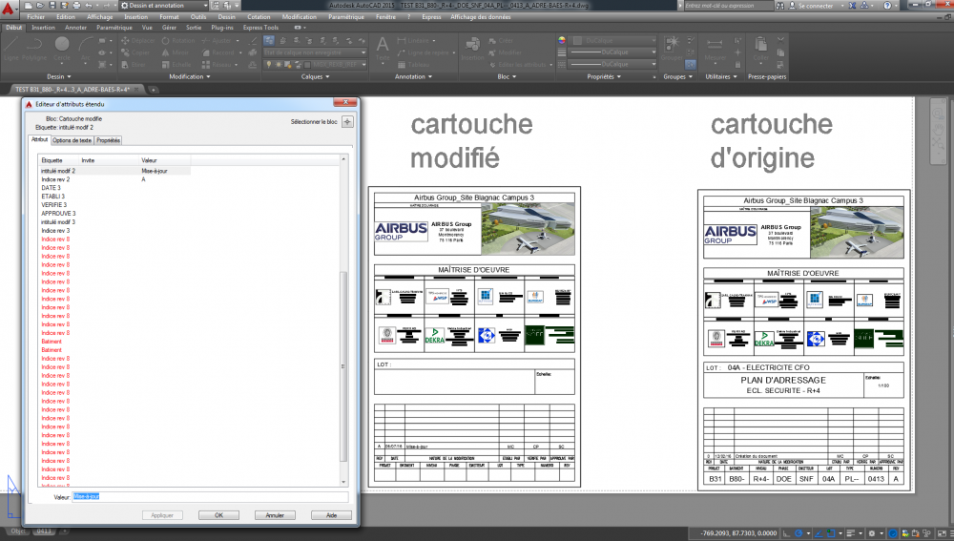Toggle lineweight display in status bar
The image size is (954, 541).
[x=851, y=533]
